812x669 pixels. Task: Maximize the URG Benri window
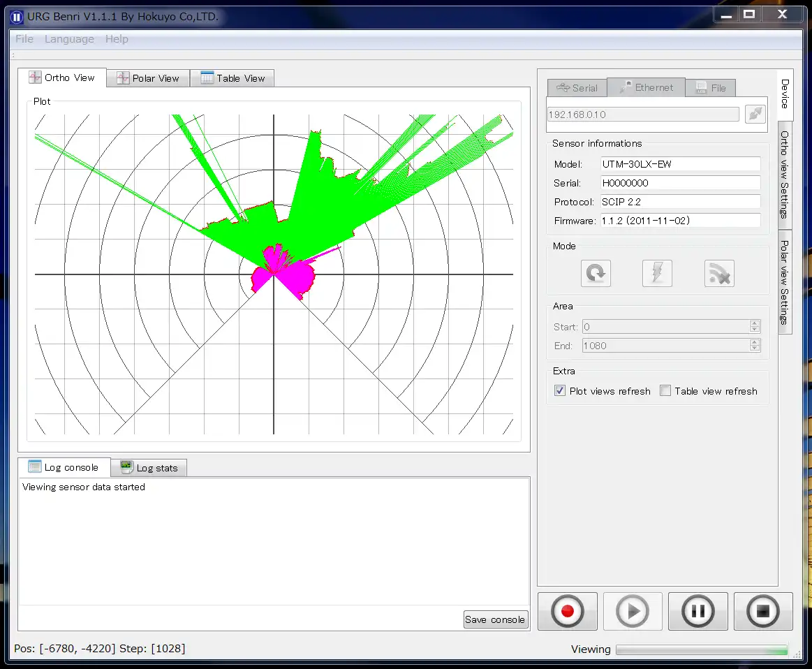click(x=749, y=15)
